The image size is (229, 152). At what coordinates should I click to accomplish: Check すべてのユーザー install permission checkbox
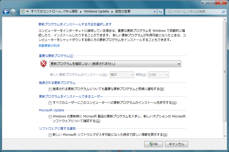(x=50, y=103)
